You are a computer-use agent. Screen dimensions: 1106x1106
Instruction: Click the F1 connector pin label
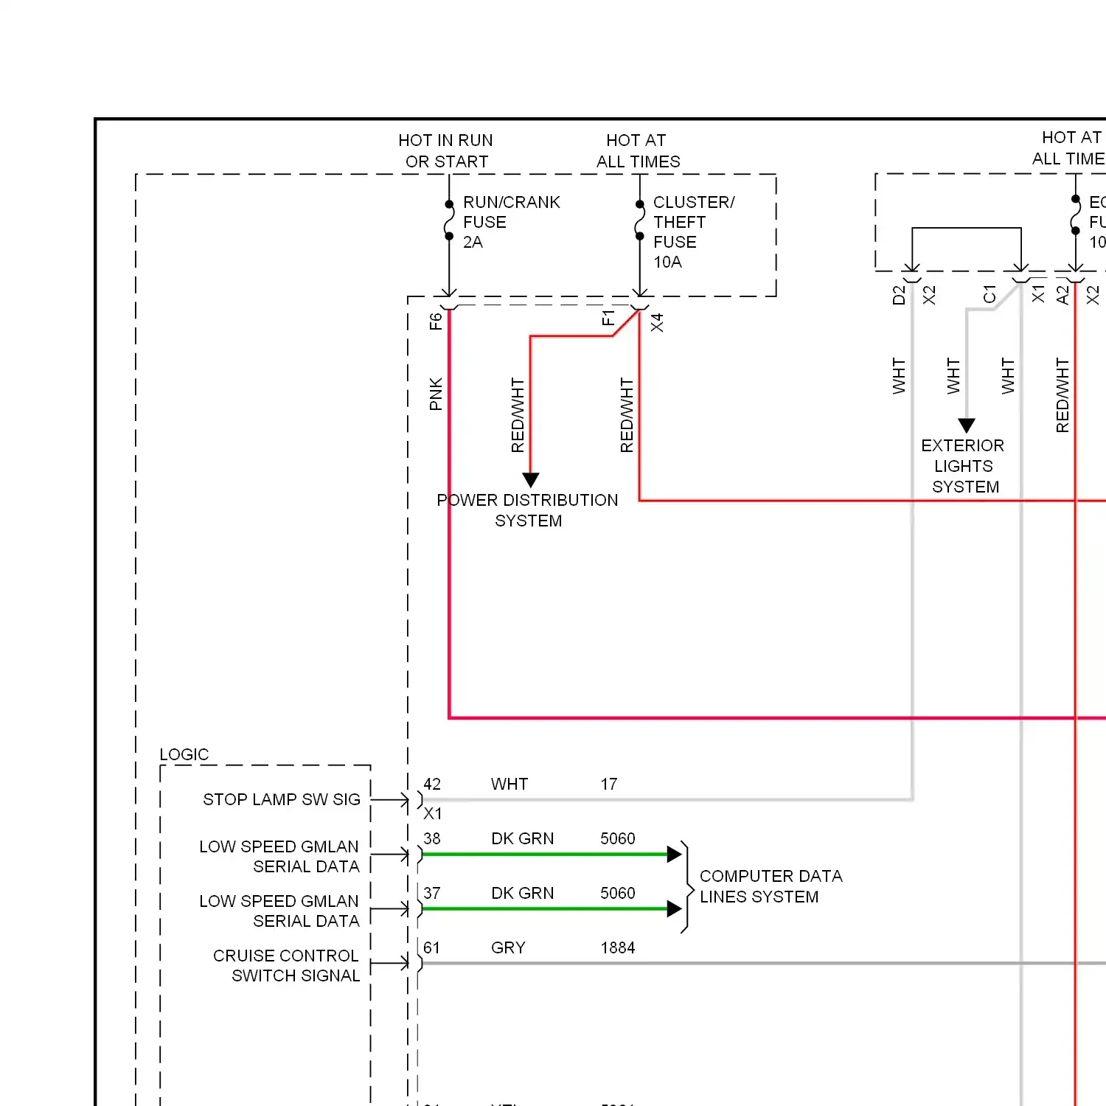[x=608, y=318]
